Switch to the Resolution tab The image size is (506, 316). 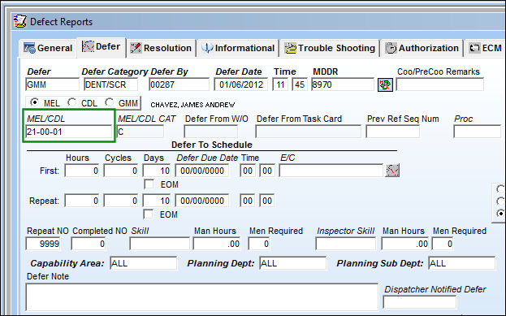(x=161, y=48)
